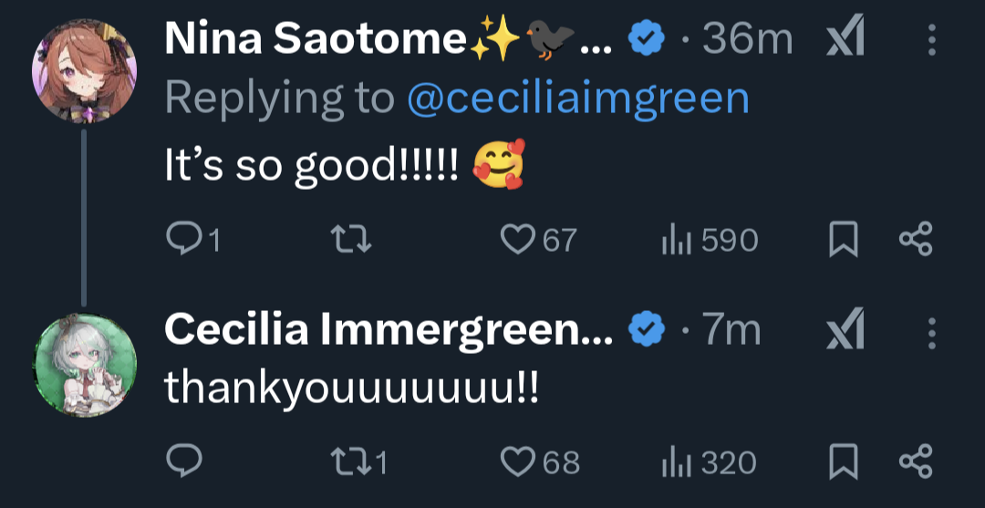Open Nina Saotome's profile name link
Viewport: 985px width, 508px height.
click(x=315, y=39)
